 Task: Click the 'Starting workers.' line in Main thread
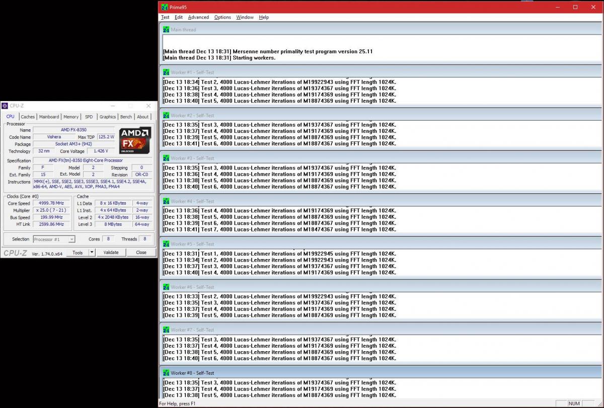[x=219, y=58]
